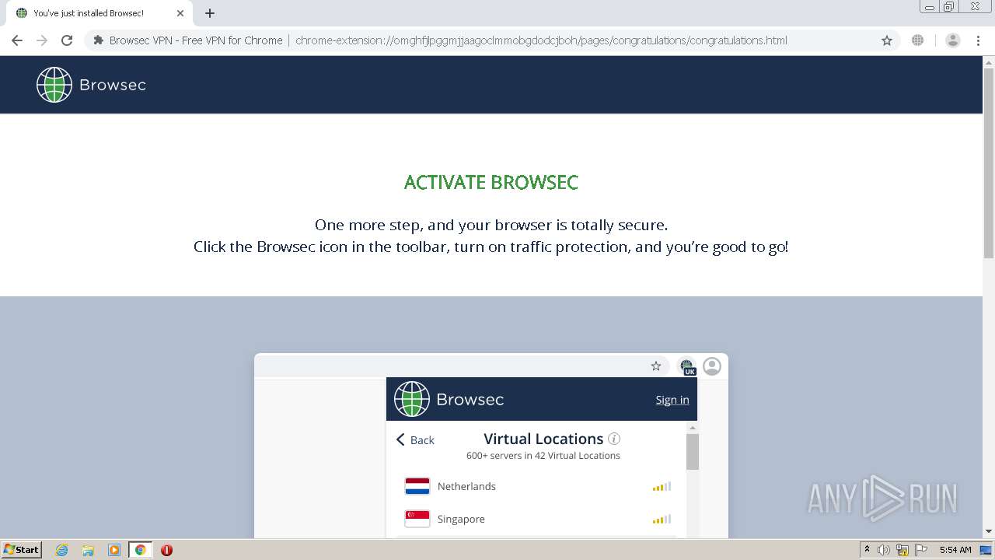Select Singapore location row

536,520
